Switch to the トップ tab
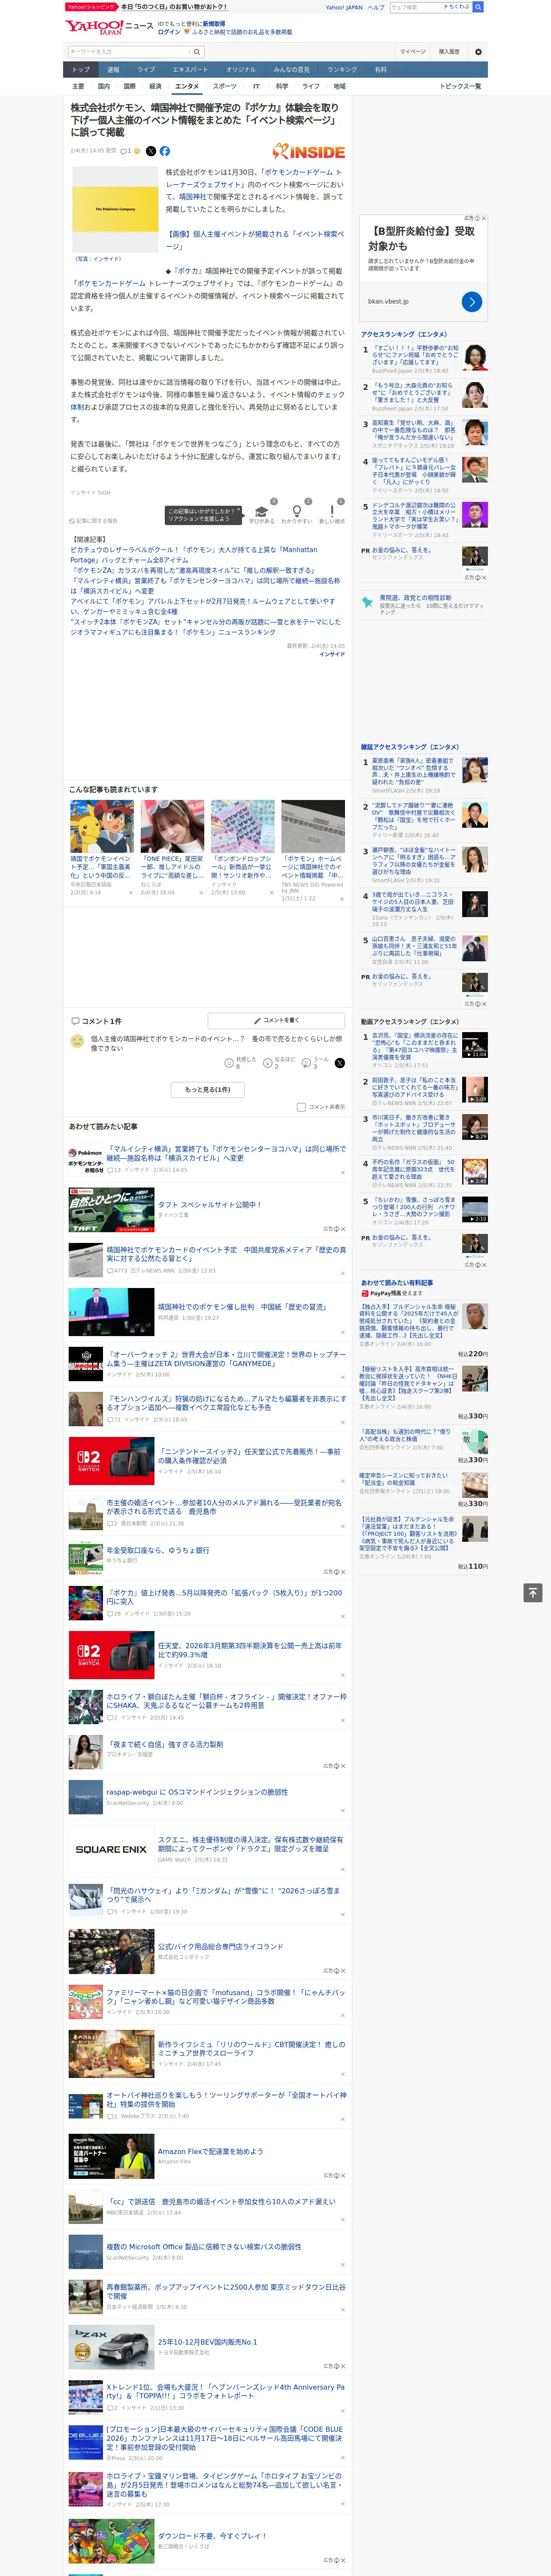 click(81, 70)
